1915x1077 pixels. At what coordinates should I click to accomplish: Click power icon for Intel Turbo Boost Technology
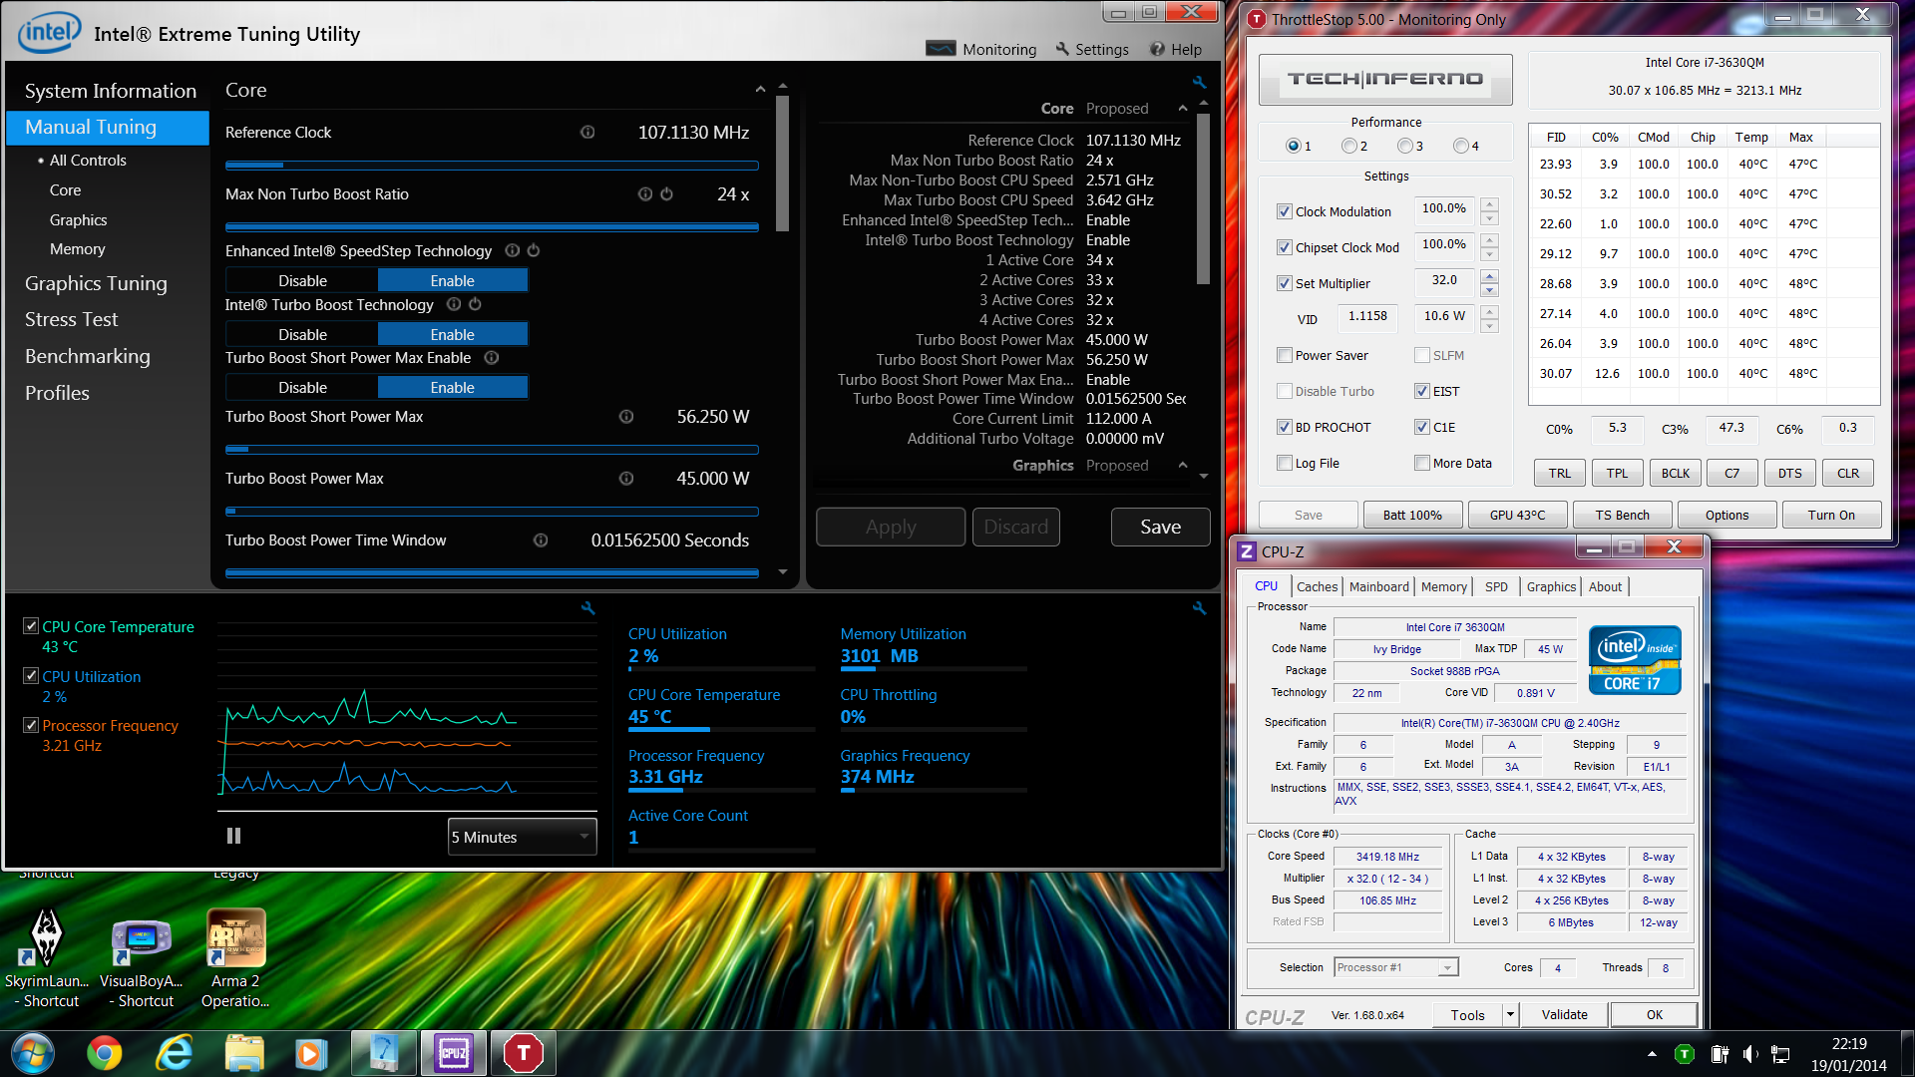pyautogui.click(x=476, y=304)
